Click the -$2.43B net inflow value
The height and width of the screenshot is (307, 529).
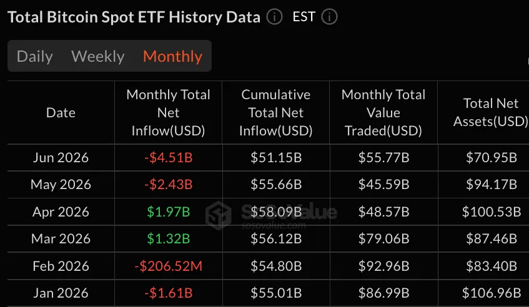click(x=169, y=184)
